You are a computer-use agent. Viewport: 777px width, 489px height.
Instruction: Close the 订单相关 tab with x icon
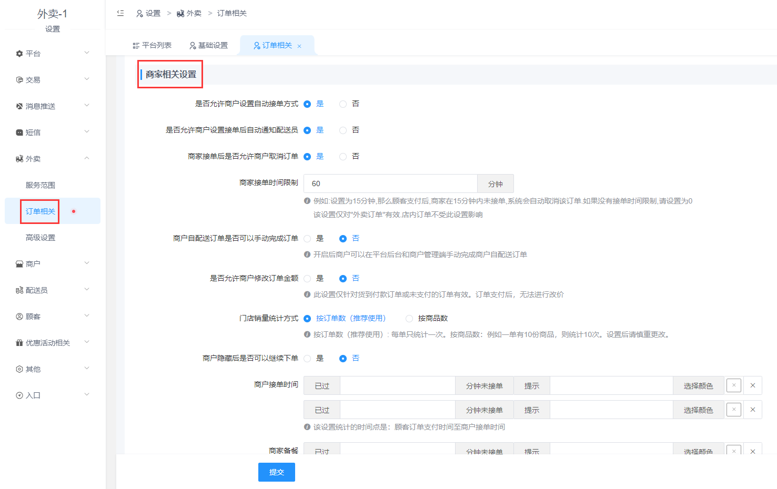click(299, 46)
